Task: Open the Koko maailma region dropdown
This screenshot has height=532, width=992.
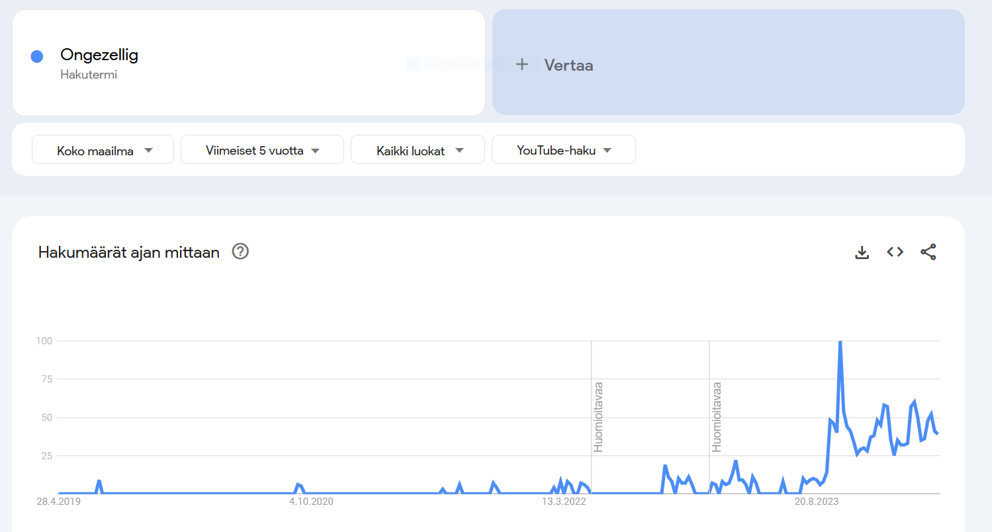Action: pos(103,150)
